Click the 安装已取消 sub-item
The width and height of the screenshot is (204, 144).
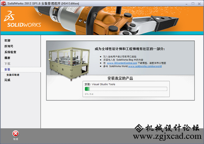click(13, 75)
